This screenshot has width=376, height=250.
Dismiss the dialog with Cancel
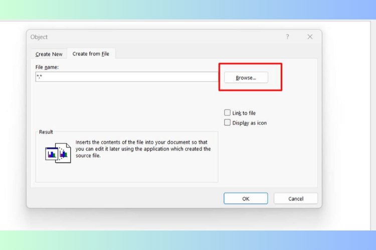(x=296, y=198)
